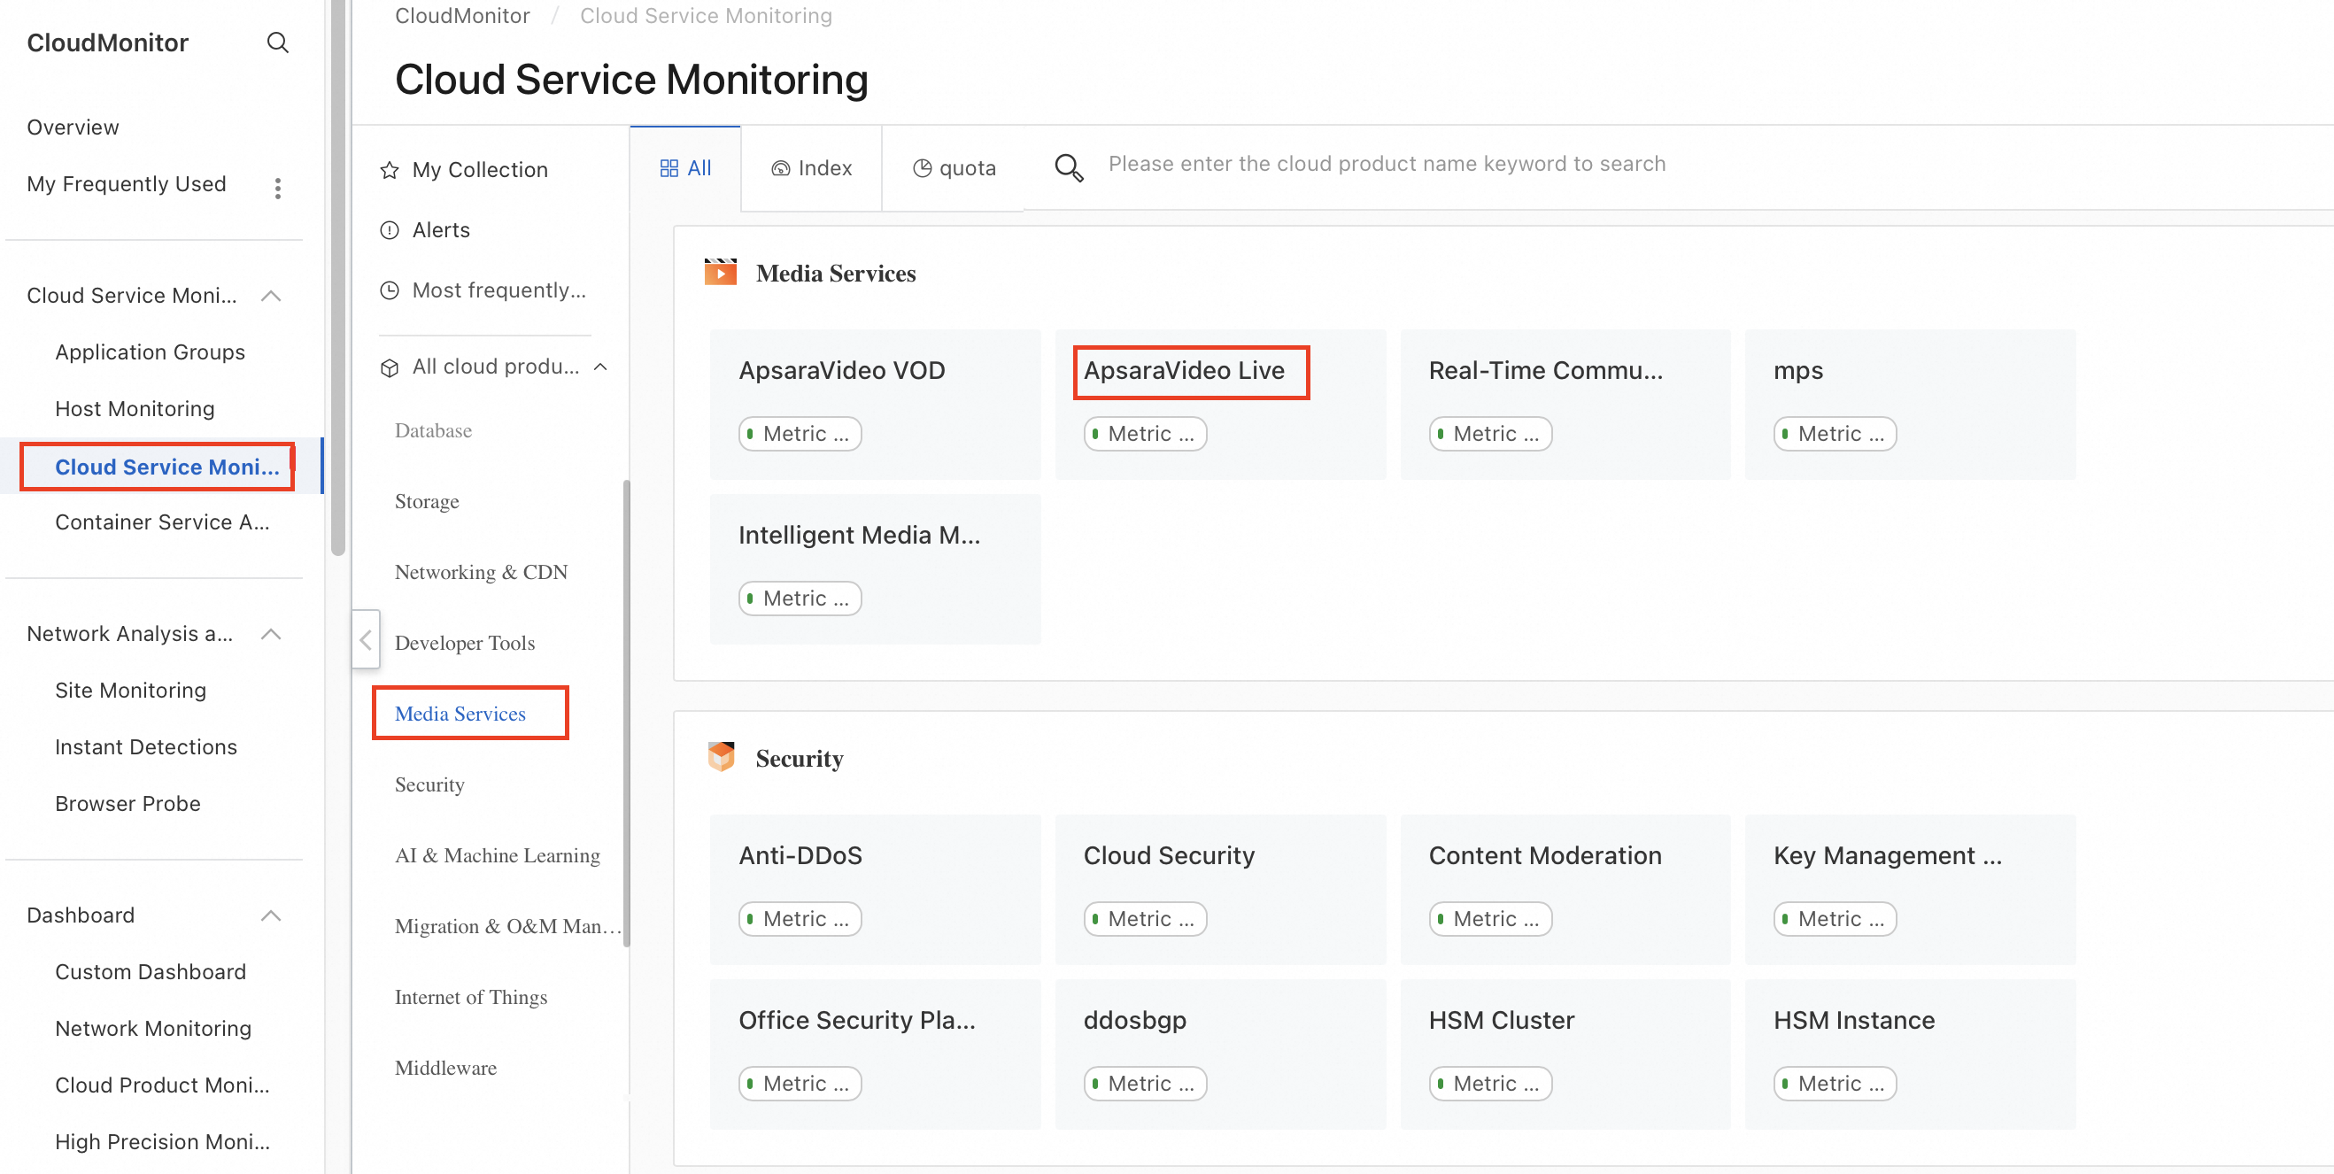Viewport: 2334px width, 1174px height.
Task: Select Networking & CDN category
Action: point(481,572)
